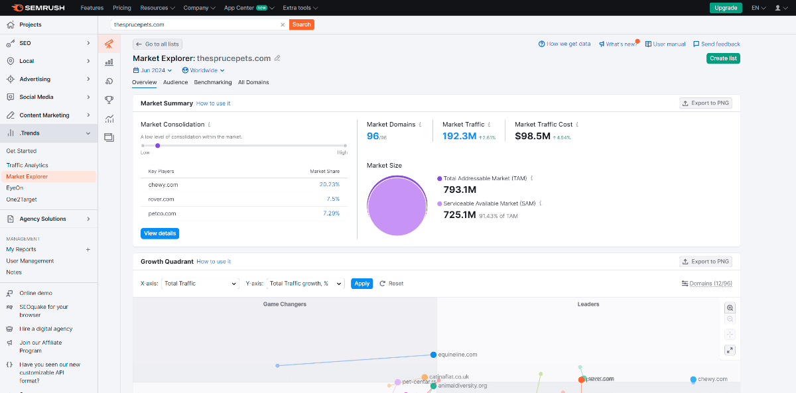Expand the Agency Solutions sidebar section
796x393 pixels.
[48, 219]
